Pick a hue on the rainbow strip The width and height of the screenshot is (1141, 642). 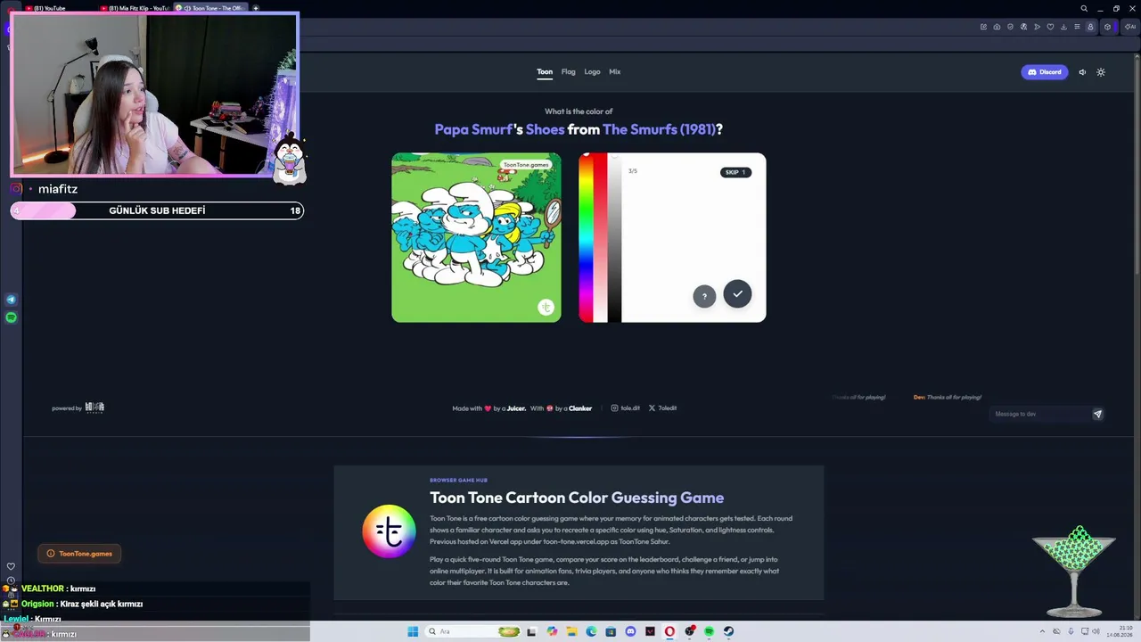(586, 238)
